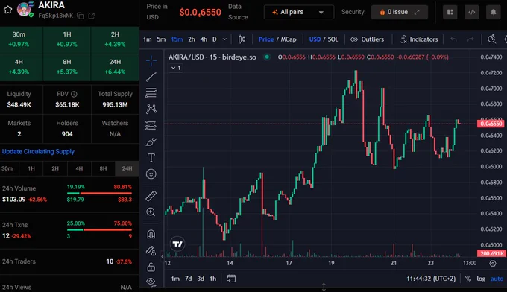Open the Fibonacci retracement tools

151,92
